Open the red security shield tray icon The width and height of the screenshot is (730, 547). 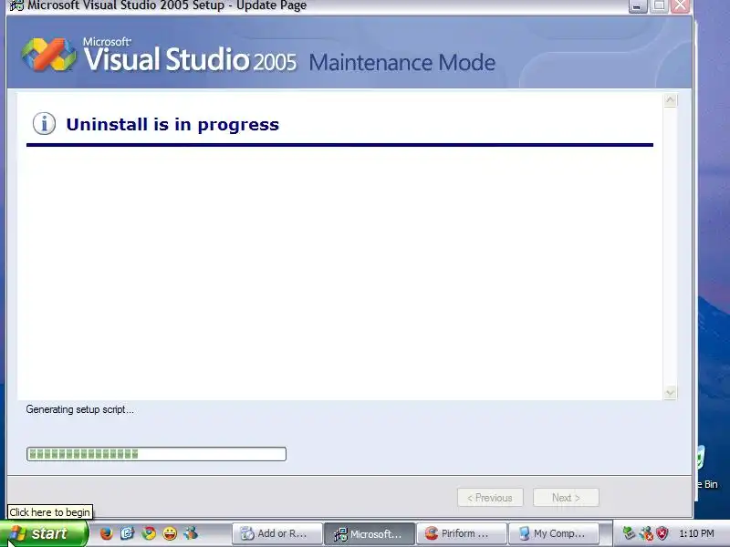click(x=662, y=533)
